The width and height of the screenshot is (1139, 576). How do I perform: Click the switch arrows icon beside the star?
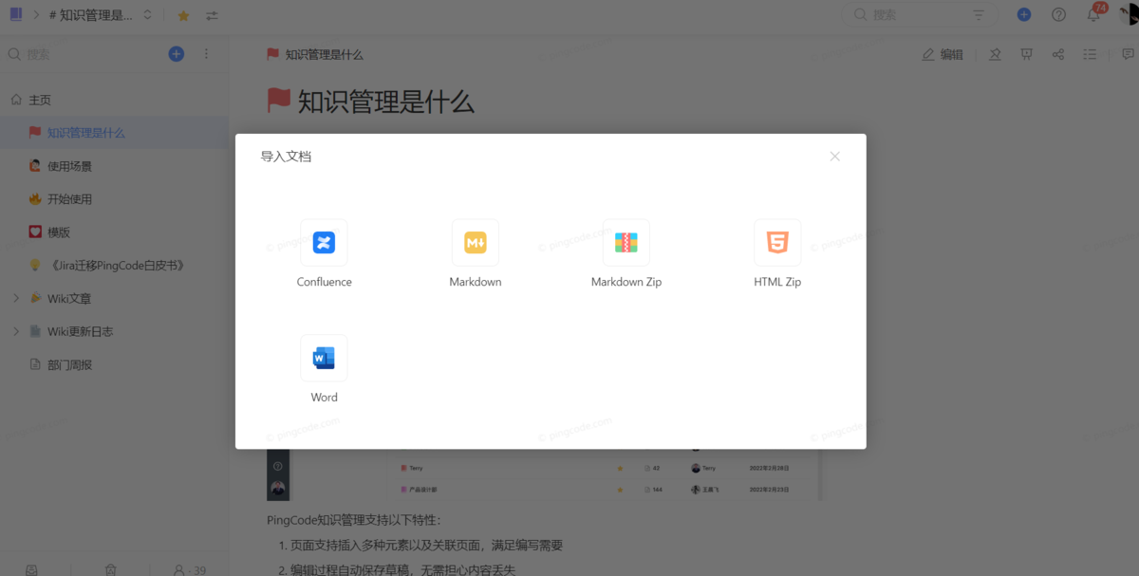pyautogui.click(x=212, y=15)
